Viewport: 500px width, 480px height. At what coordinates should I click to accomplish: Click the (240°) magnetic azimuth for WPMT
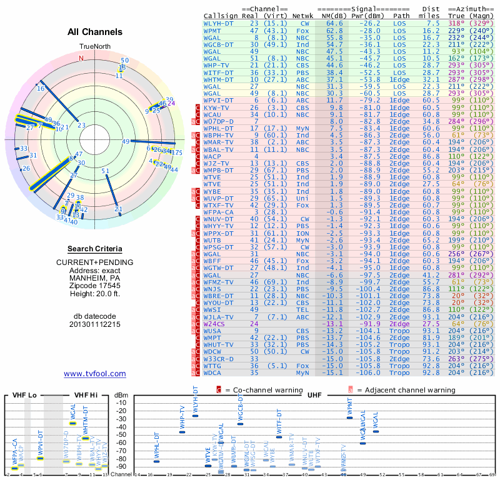[x=481, y=31]
